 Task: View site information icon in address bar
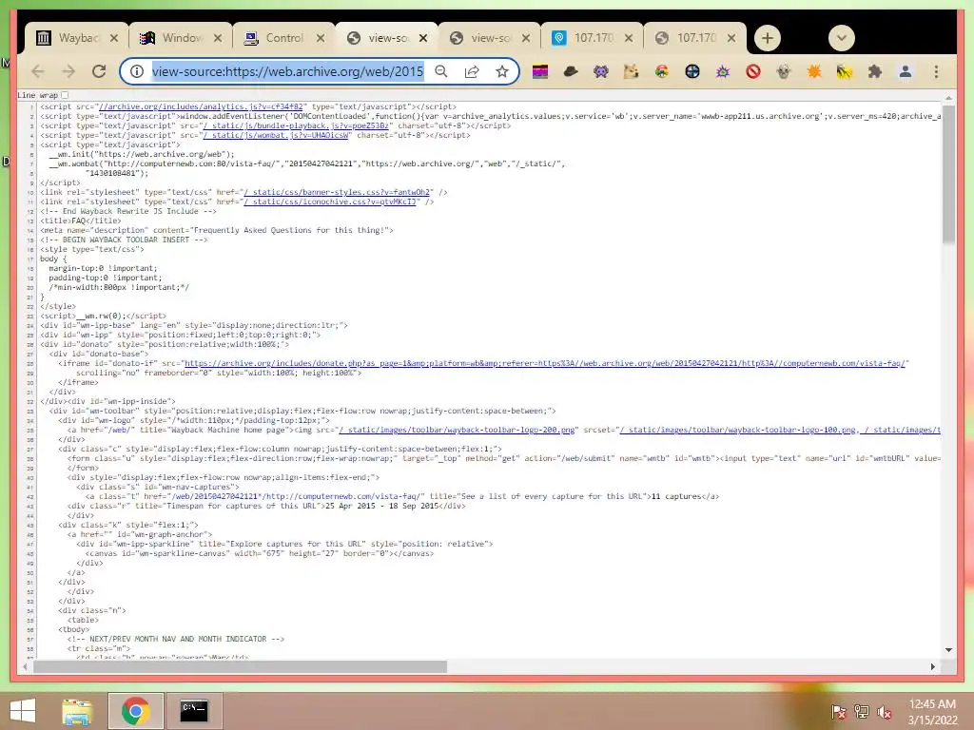(x=137, y=72)
